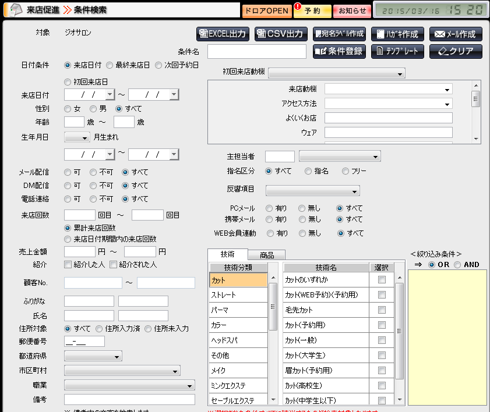Select the 最終来店日 date condition radio

110,65
